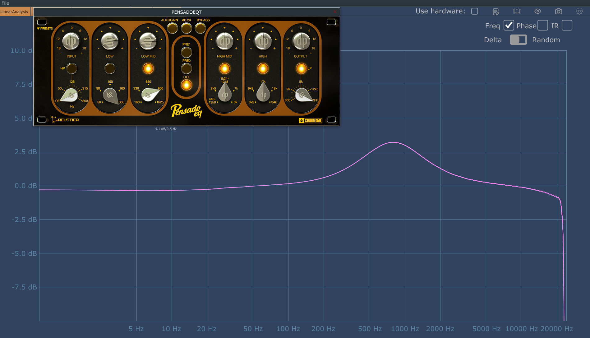Viewport: 590px width, 338px height.
Task: Enable the LOW band button under LOW label
Action: coord(110,68)
